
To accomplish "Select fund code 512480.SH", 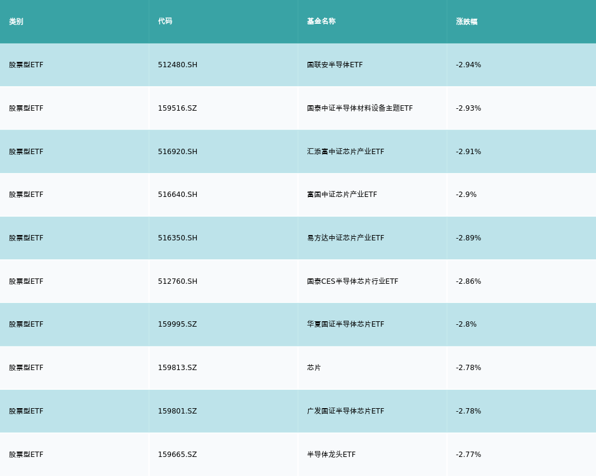I will pos(178,65).
